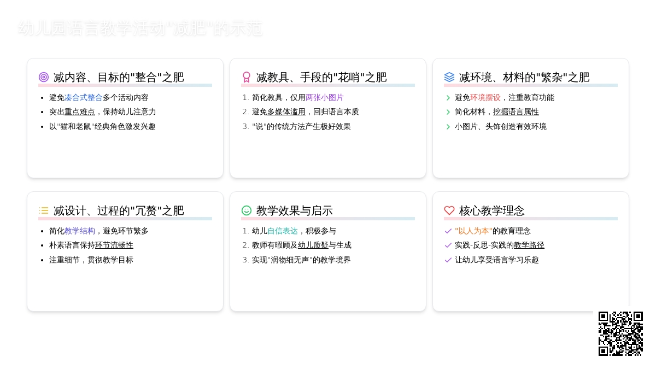This screenshot has height=369, width=656.
Task: Click the underlined text 环节流畅性
Action: (x=114, y=245)
